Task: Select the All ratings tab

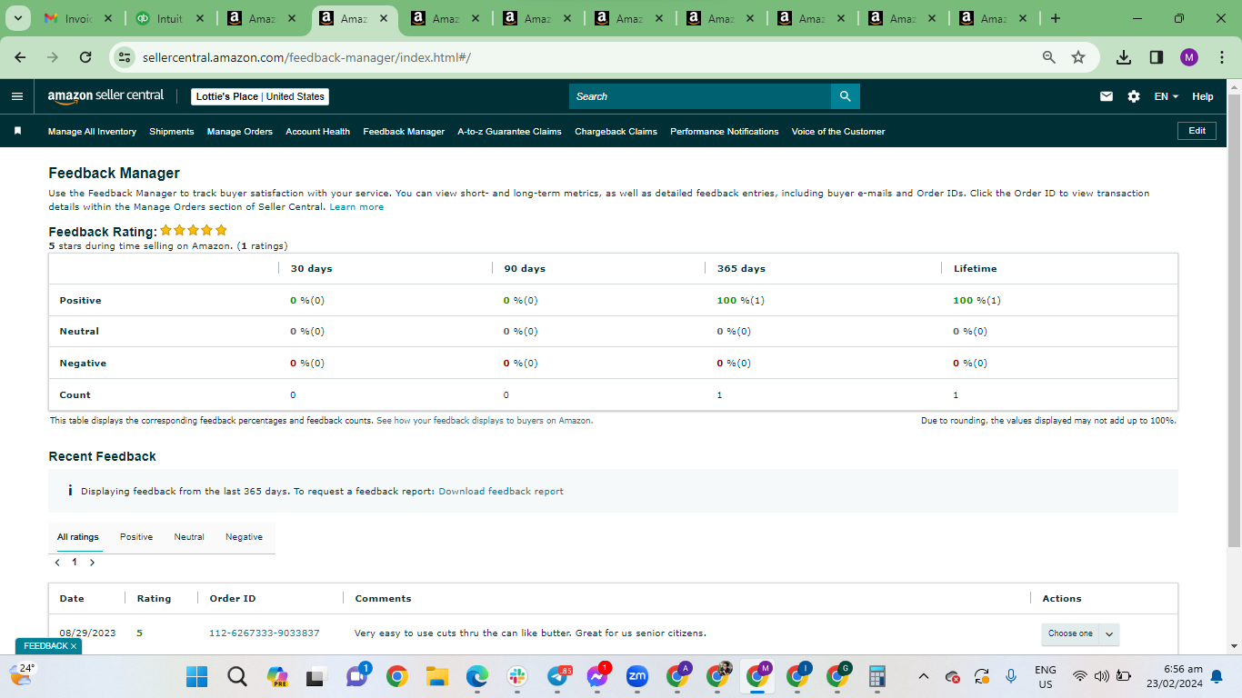Action: 78,537
